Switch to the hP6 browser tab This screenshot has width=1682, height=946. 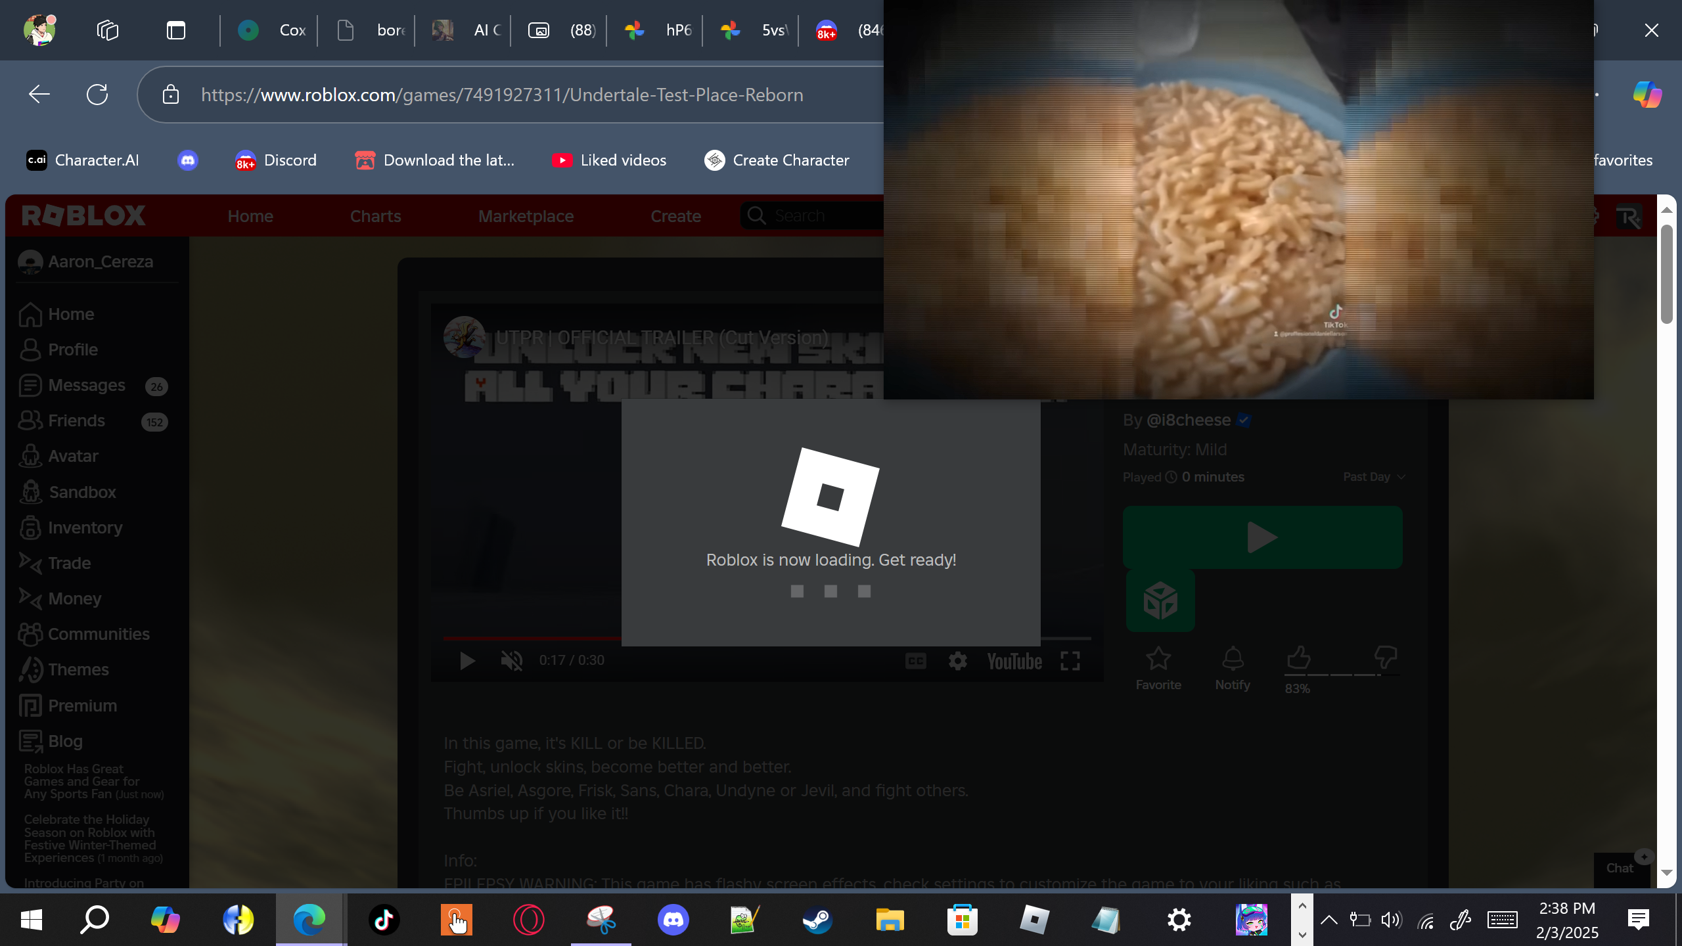[657, 30]
